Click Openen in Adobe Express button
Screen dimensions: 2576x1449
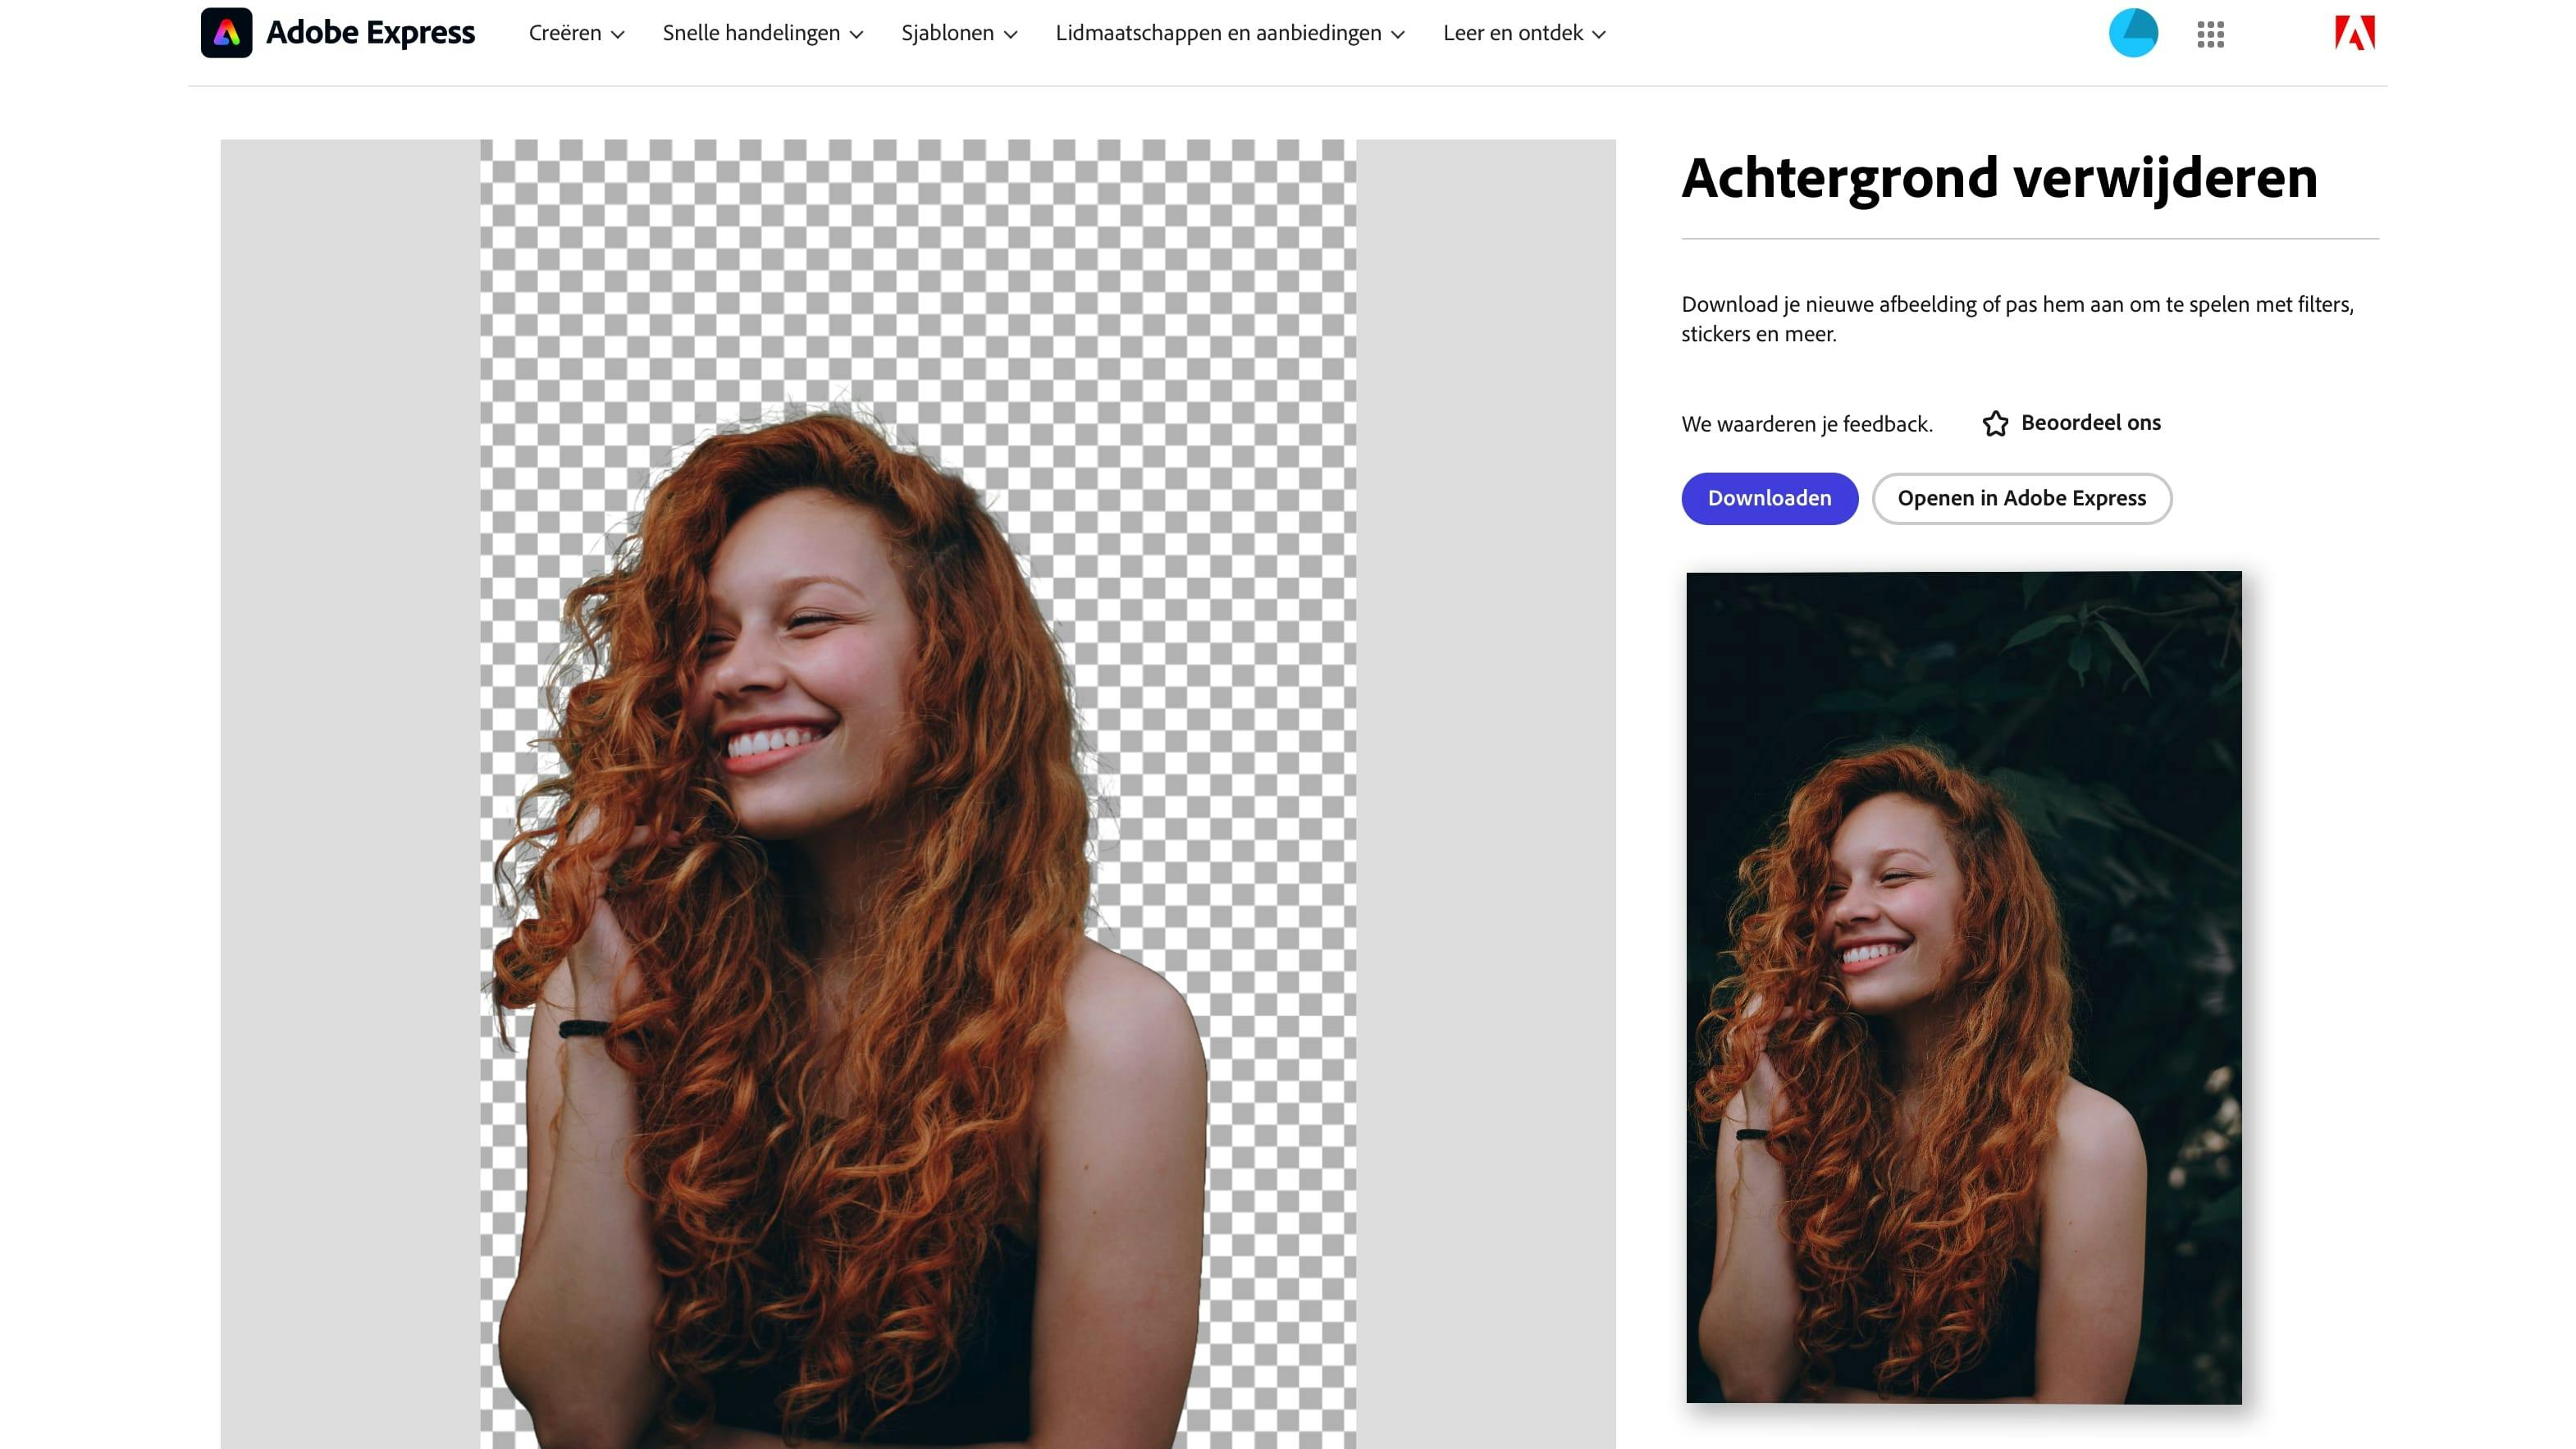coord(2021,498)
